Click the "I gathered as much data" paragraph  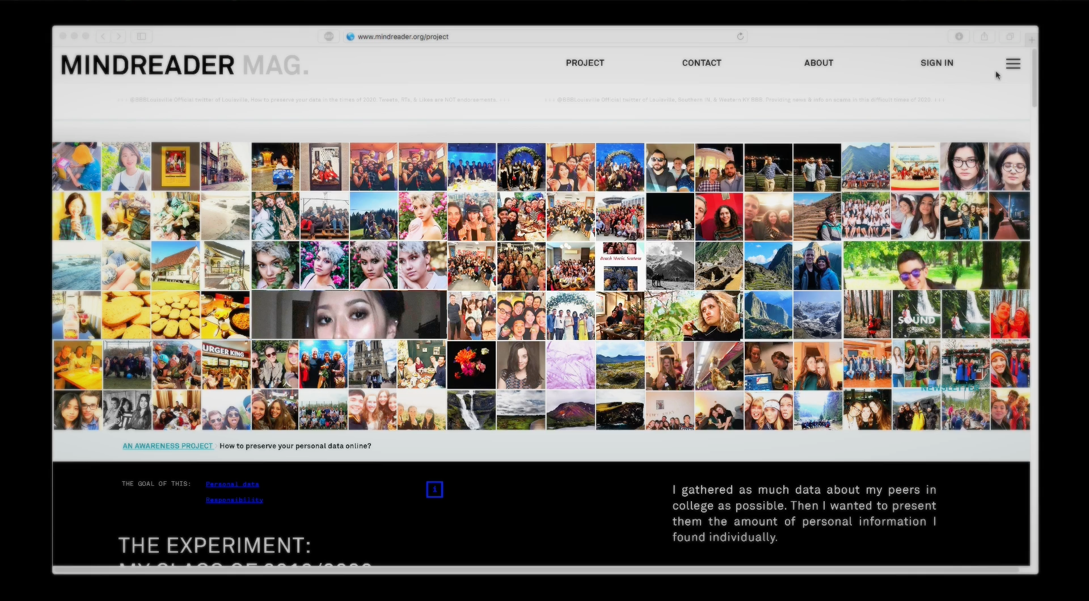(x=804, y=514)
